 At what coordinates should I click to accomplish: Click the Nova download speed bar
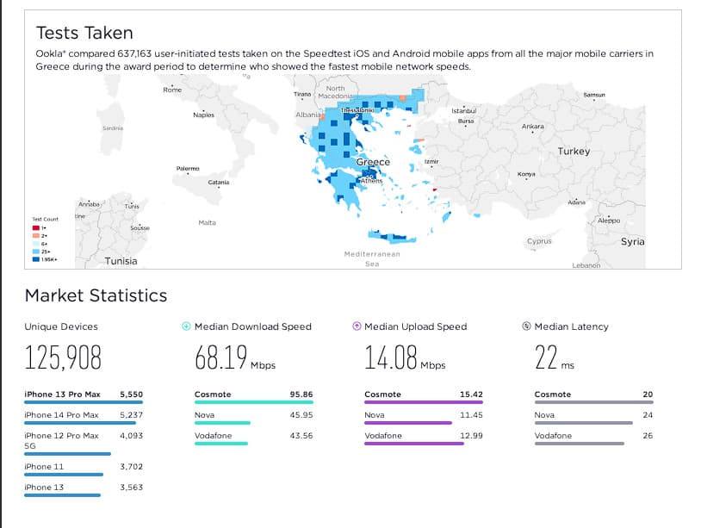(222, 423)
